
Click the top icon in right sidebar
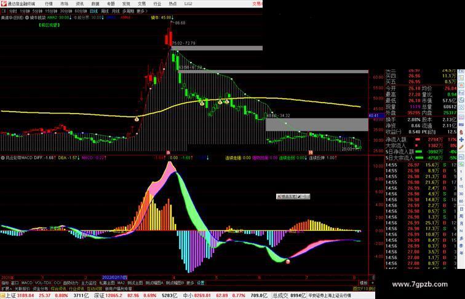(x=461, y=72)
